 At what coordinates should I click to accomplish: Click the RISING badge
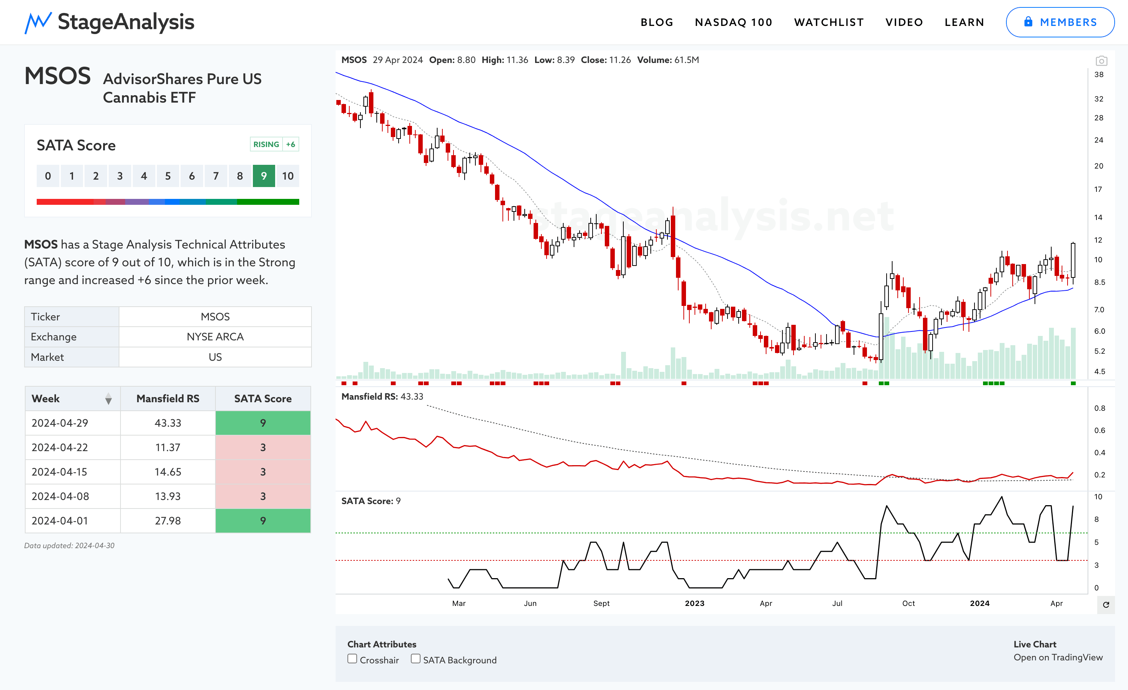click(x=266, y=144)
